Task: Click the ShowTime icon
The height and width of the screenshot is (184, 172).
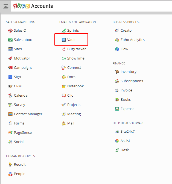Action: pos(64,58)
